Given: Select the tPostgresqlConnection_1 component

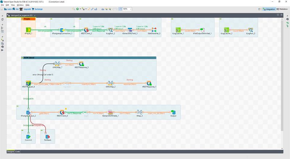Looking at the screenshot, I should point(62,30).
